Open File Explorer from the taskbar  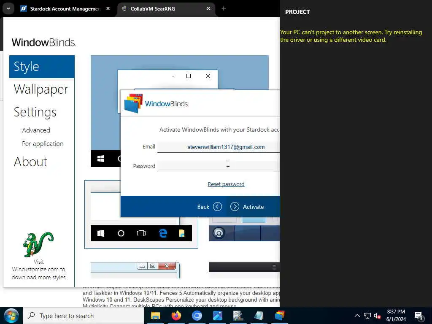[155, 316]
